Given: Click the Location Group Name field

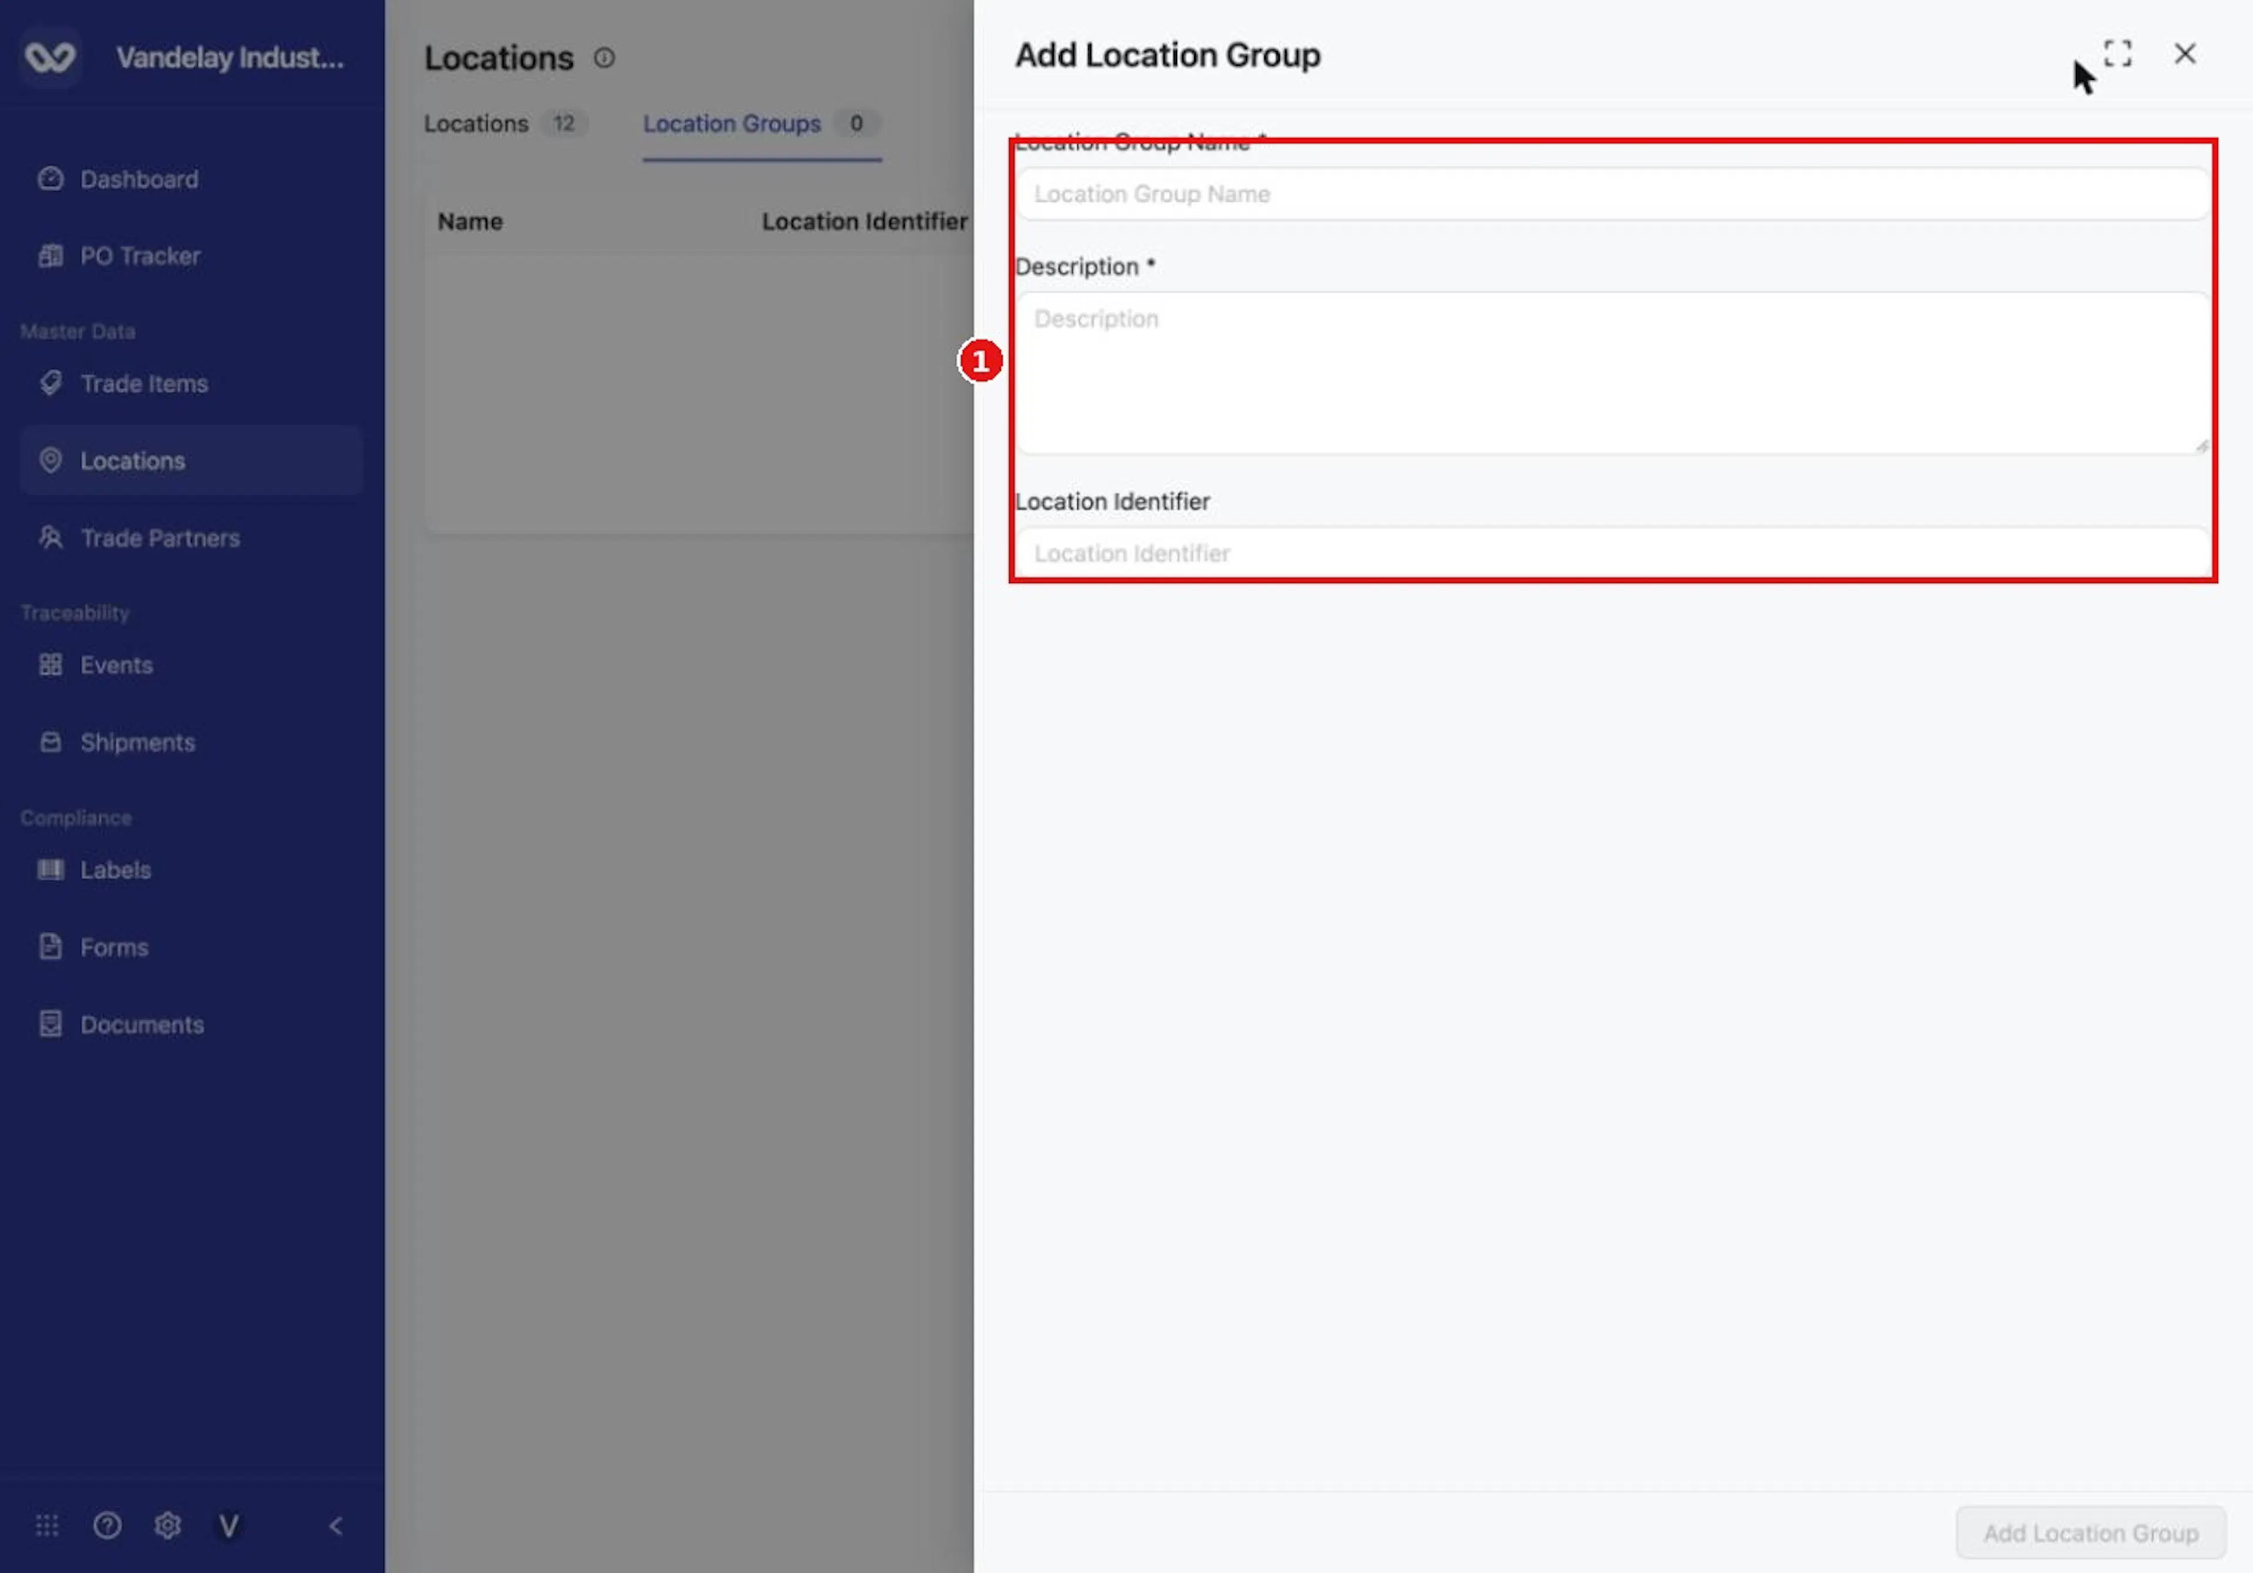Looking at the screenshot, I should click(1612, 194).
